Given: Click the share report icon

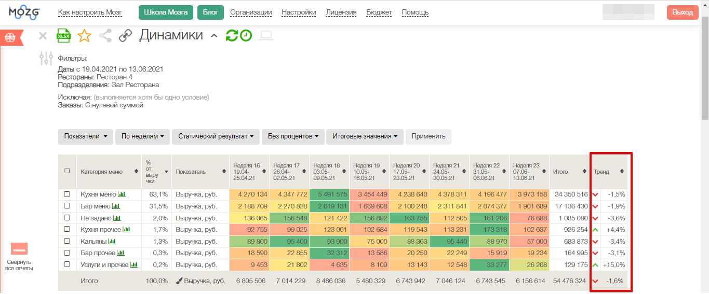Looking at the screenshot, I should [x=105, y=36].
